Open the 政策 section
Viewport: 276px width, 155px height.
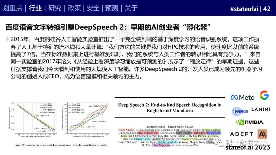(74, 8)
